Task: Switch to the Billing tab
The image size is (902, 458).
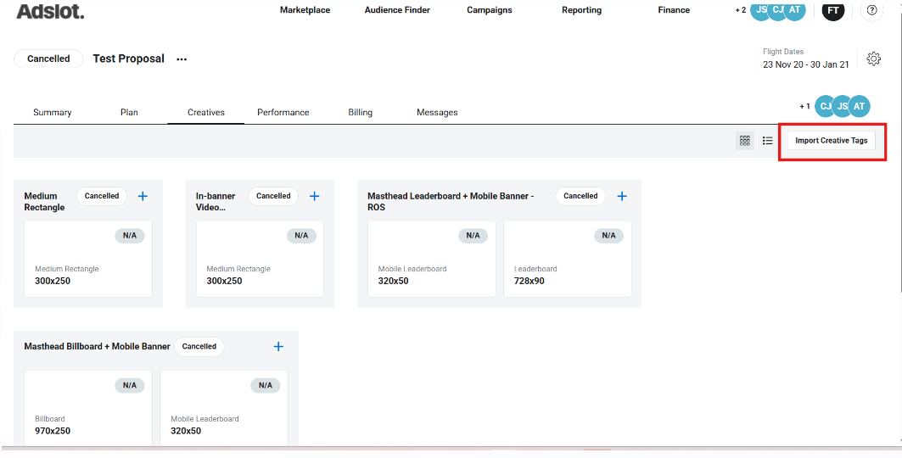Action: coord(360,112)
